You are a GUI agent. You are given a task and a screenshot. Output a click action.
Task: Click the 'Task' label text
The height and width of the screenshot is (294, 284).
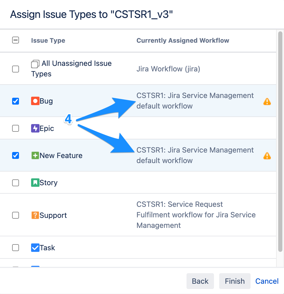47,248
